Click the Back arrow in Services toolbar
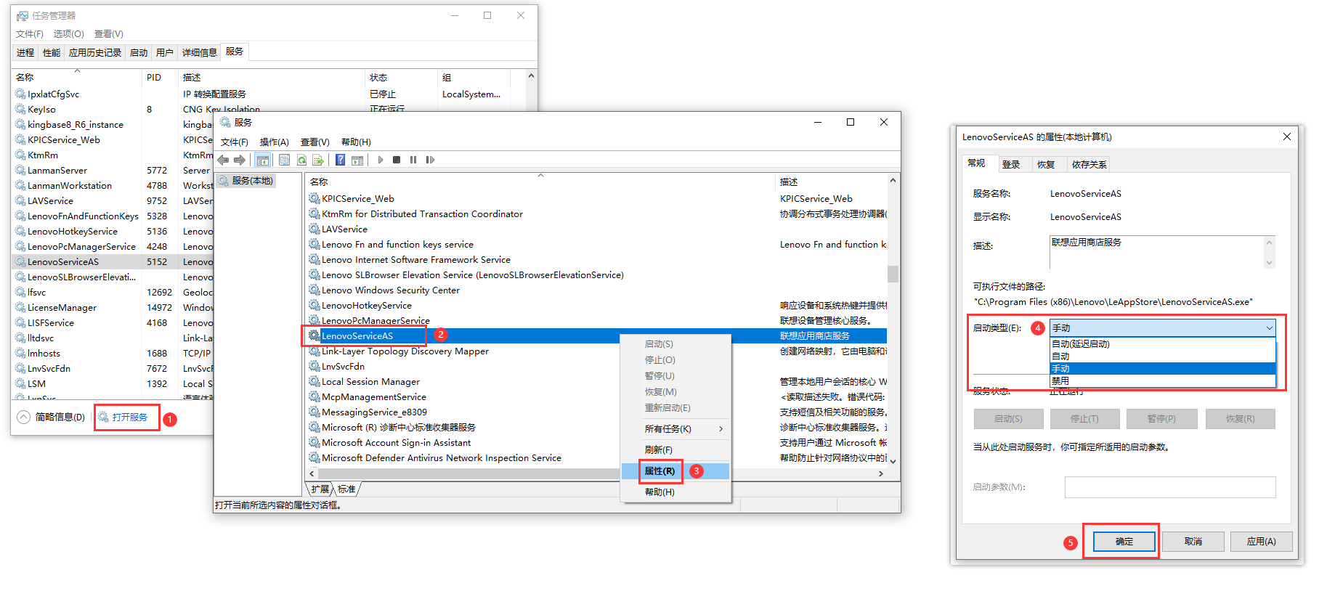The image size is (1335, 615). [x=223, y=160]
